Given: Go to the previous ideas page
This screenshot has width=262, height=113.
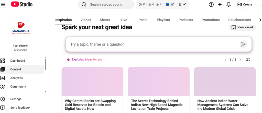Looking at the screenshot, I should coord(225,60).
